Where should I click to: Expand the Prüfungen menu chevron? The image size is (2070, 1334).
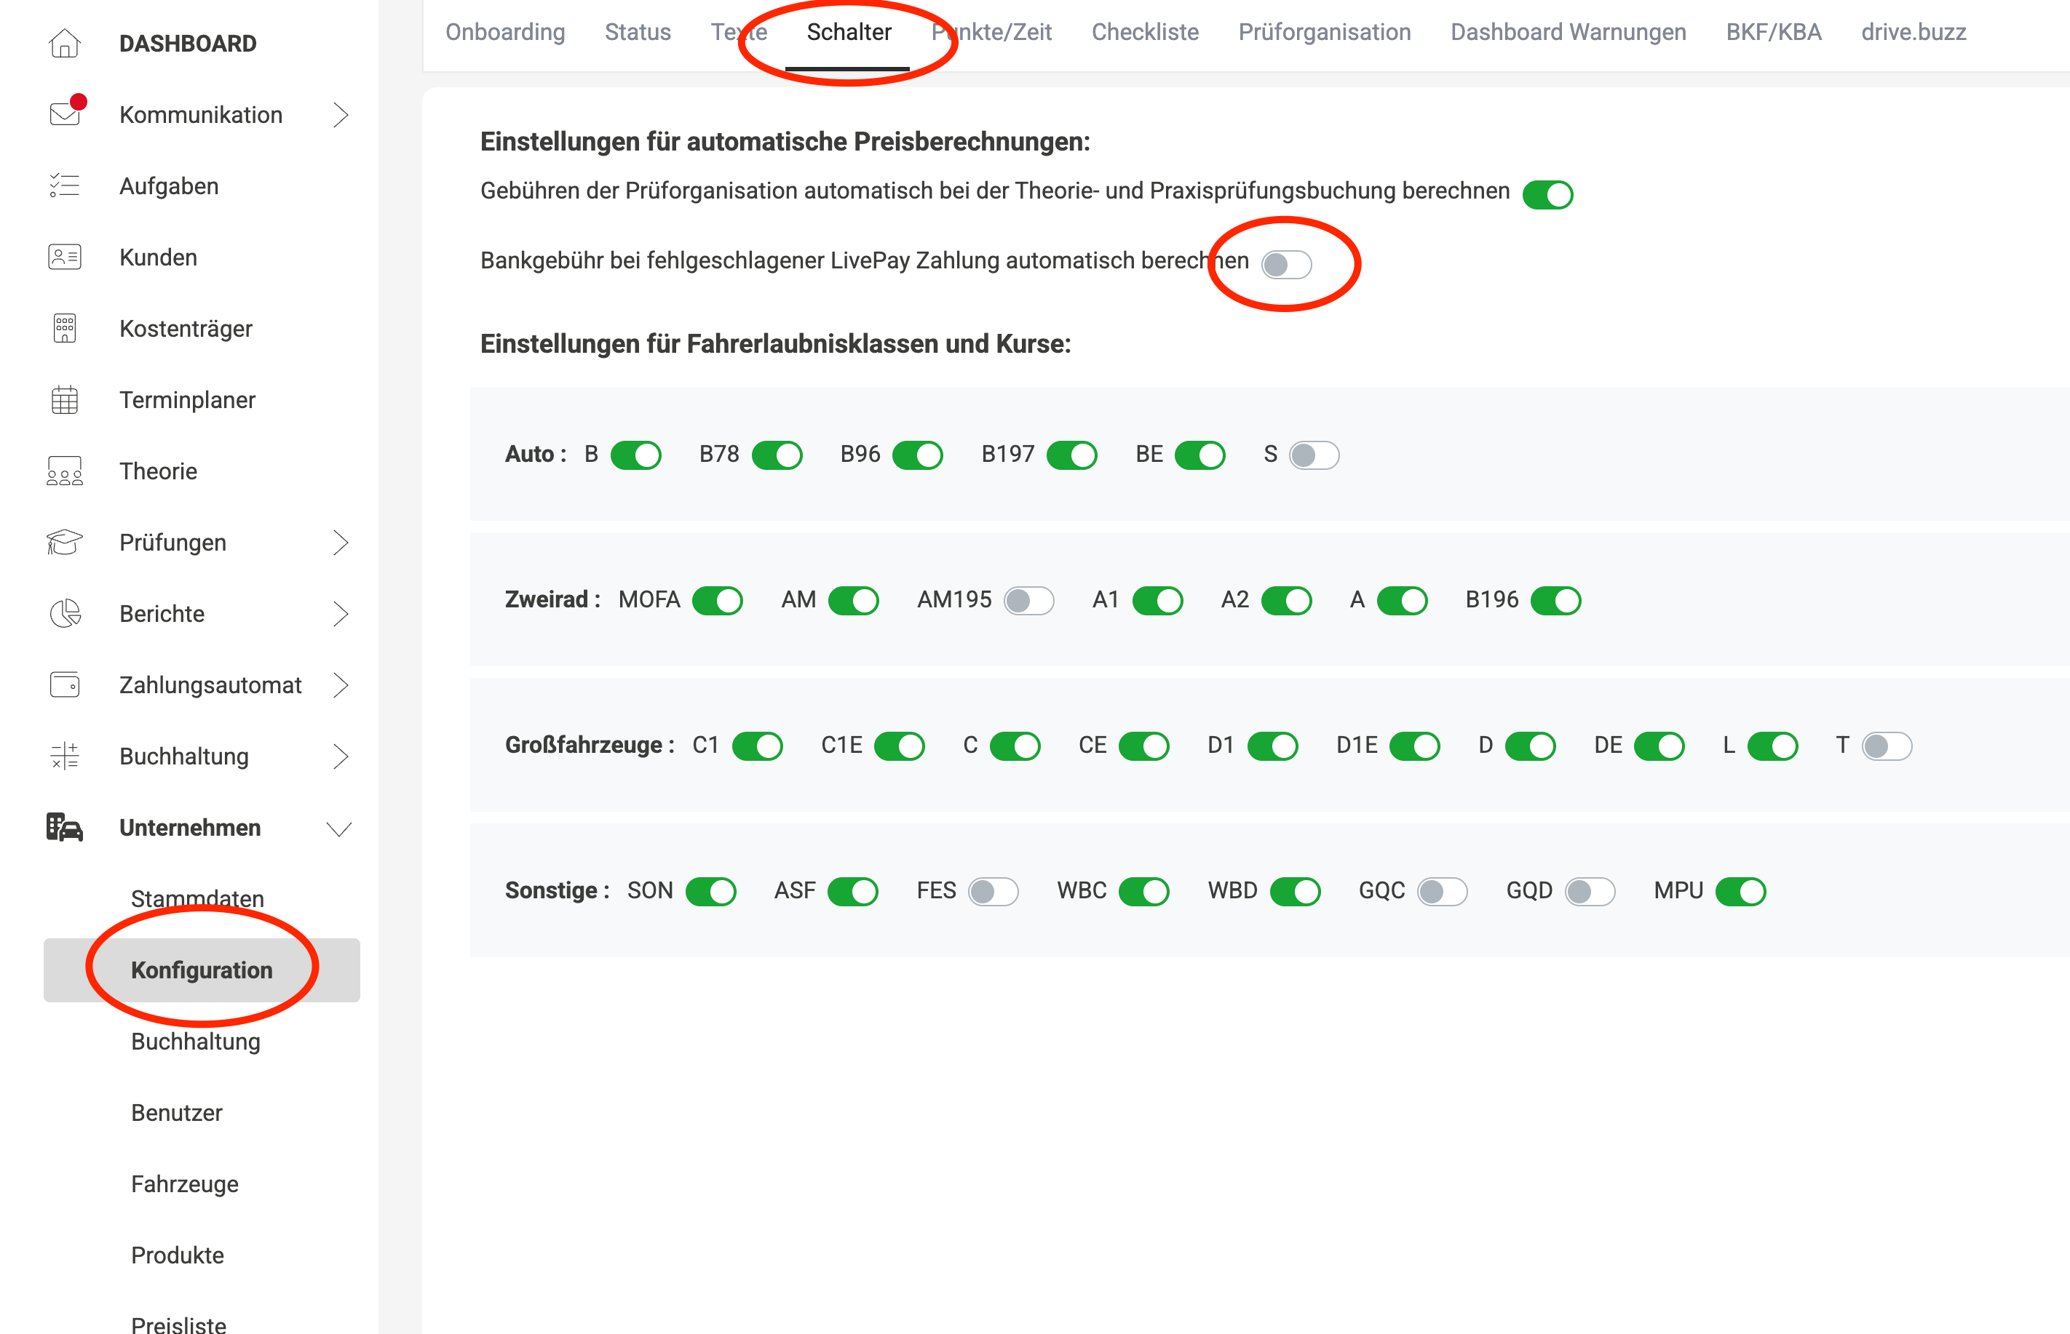[x=340, y=543]
